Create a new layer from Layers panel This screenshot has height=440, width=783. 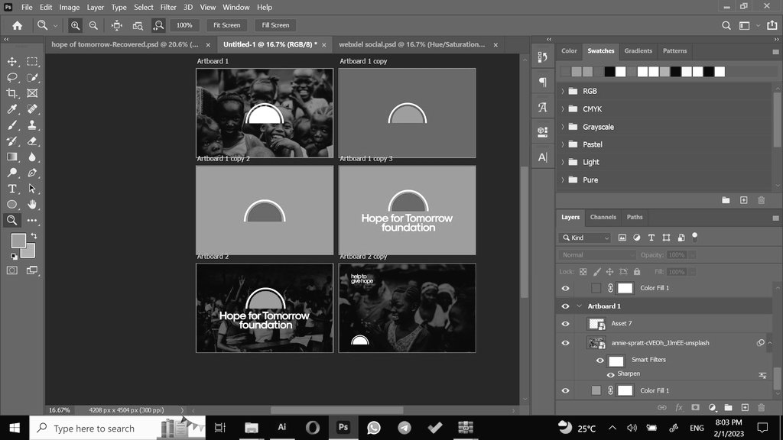[x=745, y=408]
